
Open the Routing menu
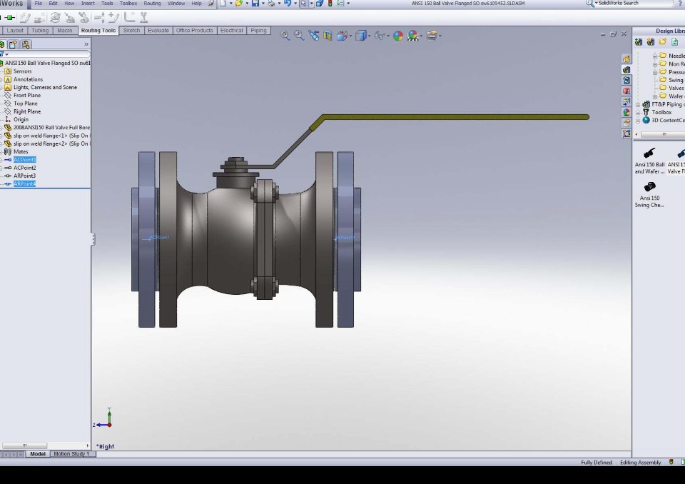152,4
